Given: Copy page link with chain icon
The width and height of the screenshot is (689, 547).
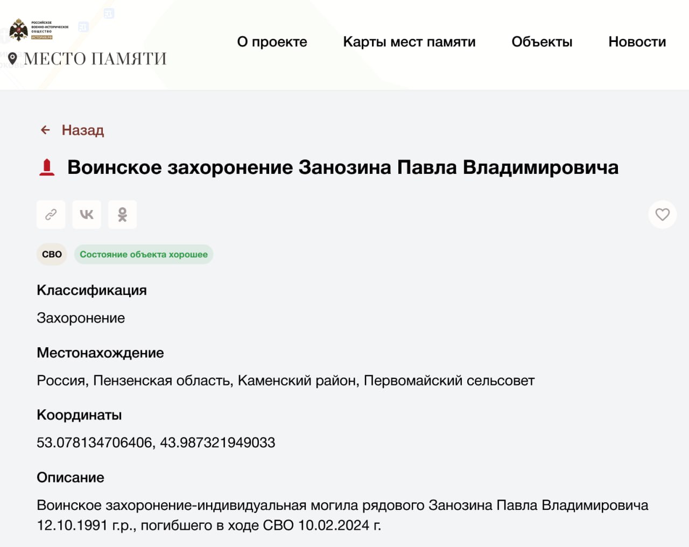Looking at the screenshot, I should click(51, 214).
